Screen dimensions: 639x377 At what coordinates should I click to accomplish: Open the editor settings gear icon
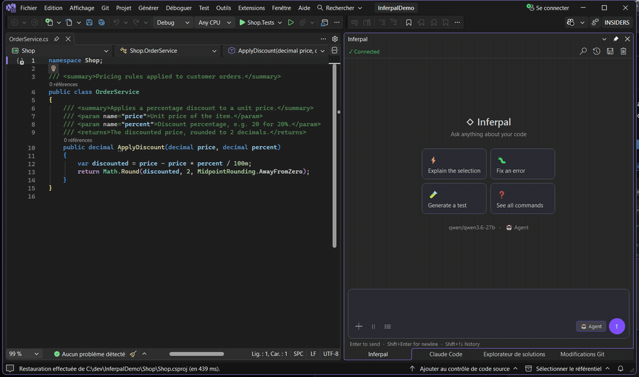click(335, 39)
